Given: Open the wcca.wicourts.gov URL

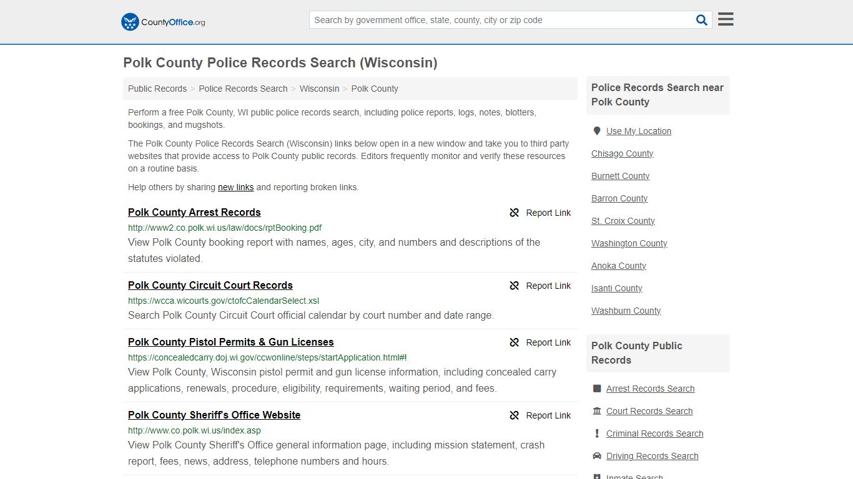Looking at the screenshot, I should [224, 301].
